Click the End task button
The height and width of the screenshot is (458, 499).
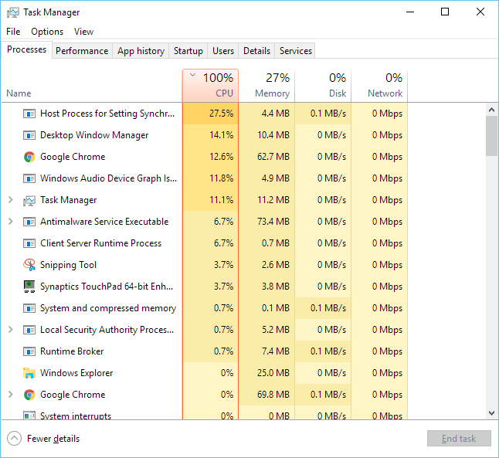(x=459, y=439)
